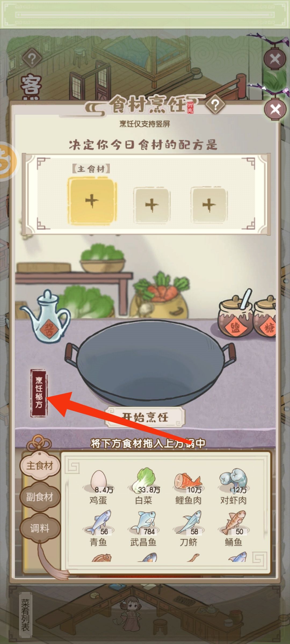Open the 烹饪秘方 recipe banner
This screenshot has height=644, width=290.
coord(39,393)
